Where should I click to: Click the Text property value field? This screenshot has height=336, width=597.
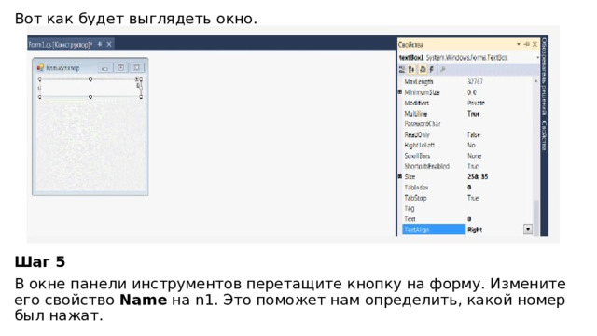(x=499, y=219)
